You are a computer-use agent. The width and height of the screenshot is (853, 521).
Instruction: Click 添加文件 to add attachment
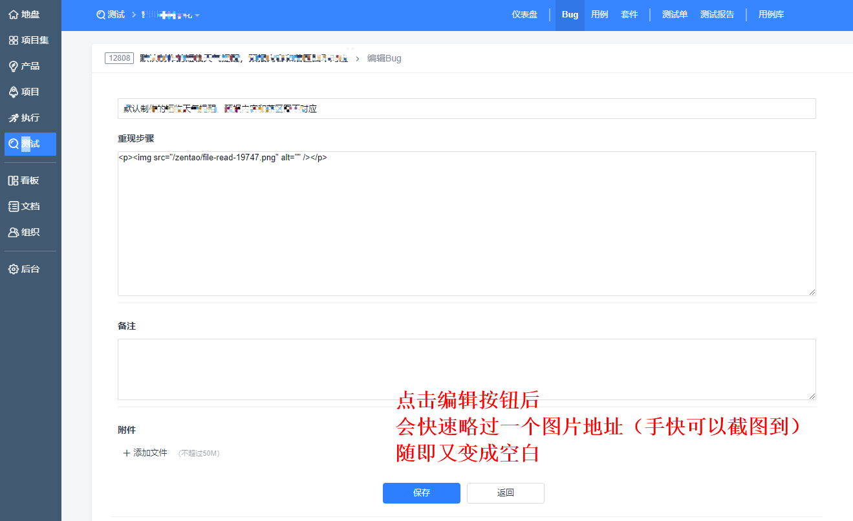146,453
